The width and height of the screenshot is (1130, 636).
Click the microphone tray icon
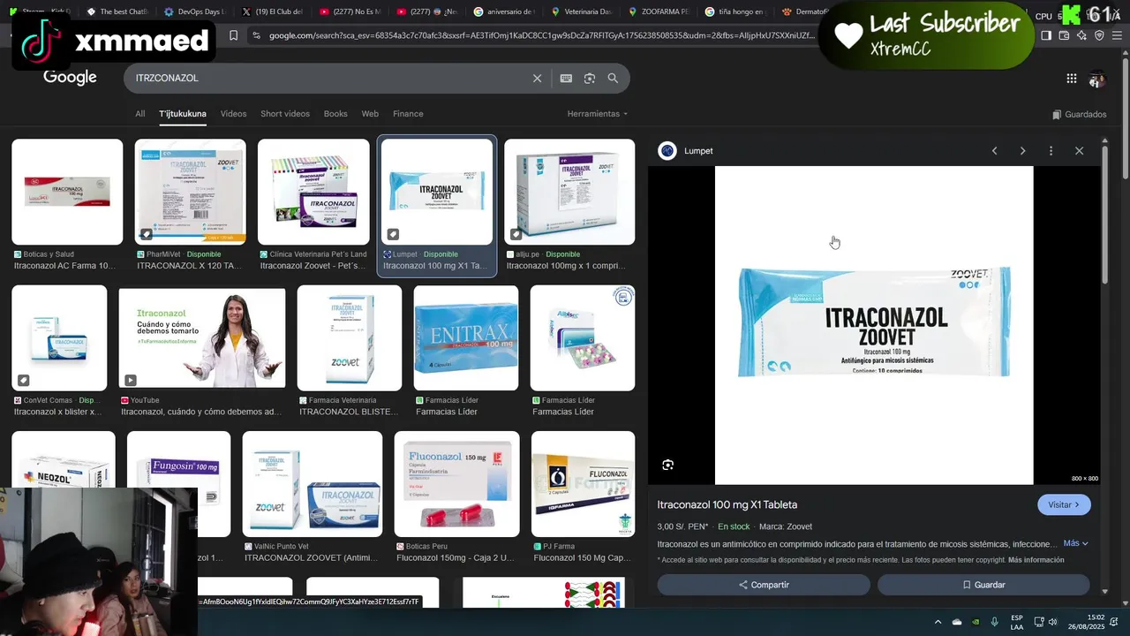click(x=995, y=622)
